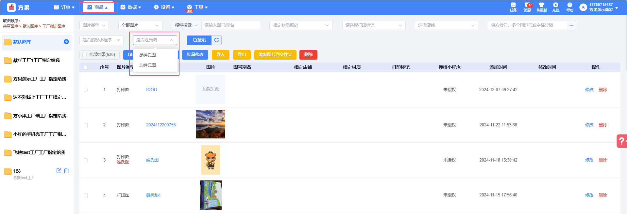Toggle the 全部结果(630) checkbox

pyautogui.click(x=85, y=55)
